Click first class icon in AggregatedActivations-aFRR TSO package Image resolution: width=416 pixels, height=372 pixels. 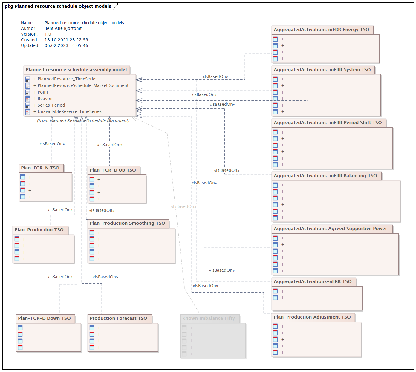click(276, 291)
